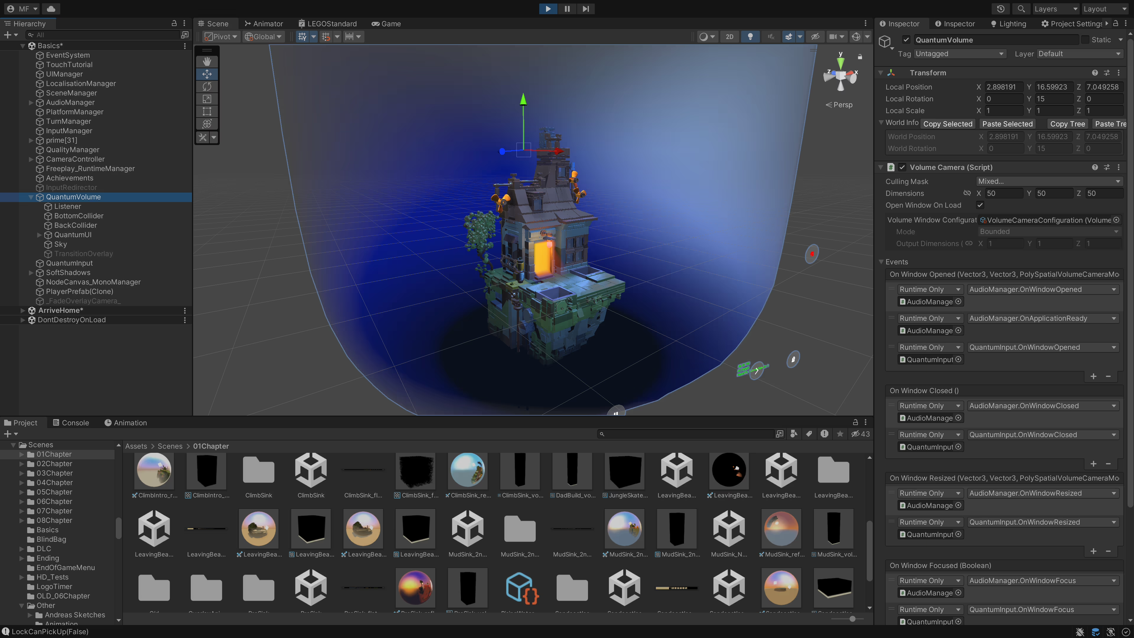
Task: Toggle the Static checkbox
Action: click(1085, 40)
